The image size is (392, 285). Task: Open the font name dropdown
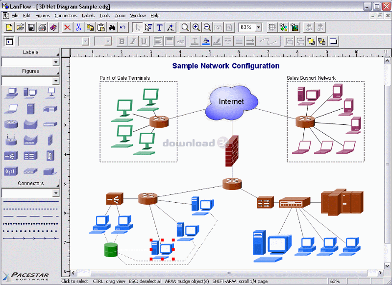pyautogui.click(x=85, y=41)
